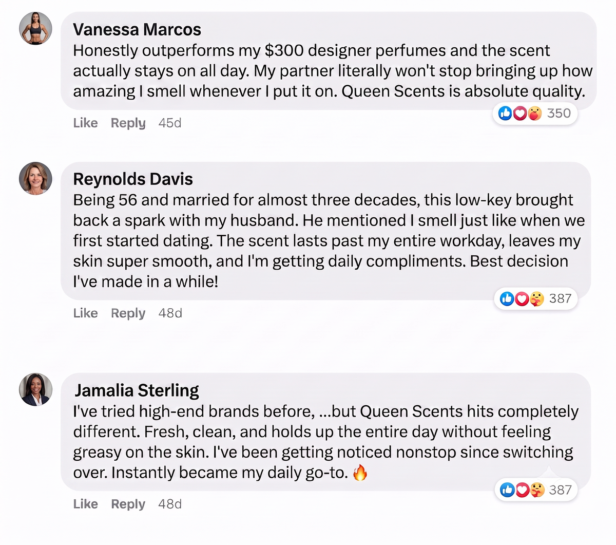Click the thumbs-up reaction icon on Jamalia's comment
This screenshot has height=545, width=616.
click(508, 490)
